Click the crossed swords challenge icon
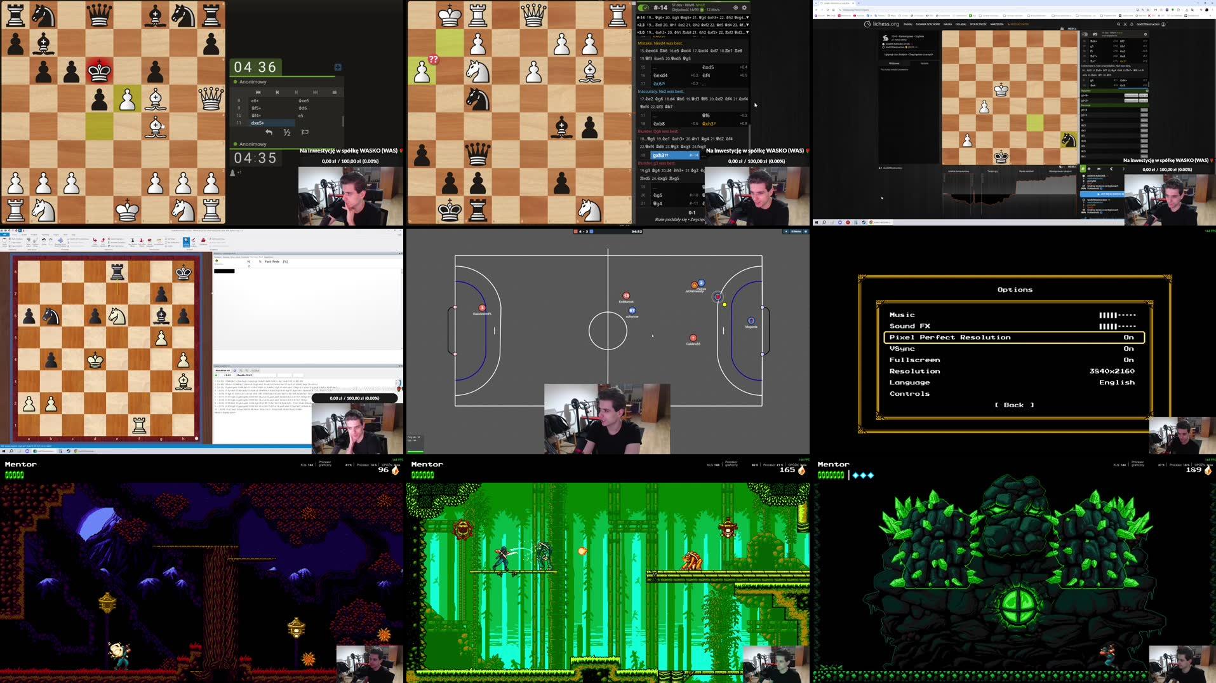 click(x=1125, y=24)
